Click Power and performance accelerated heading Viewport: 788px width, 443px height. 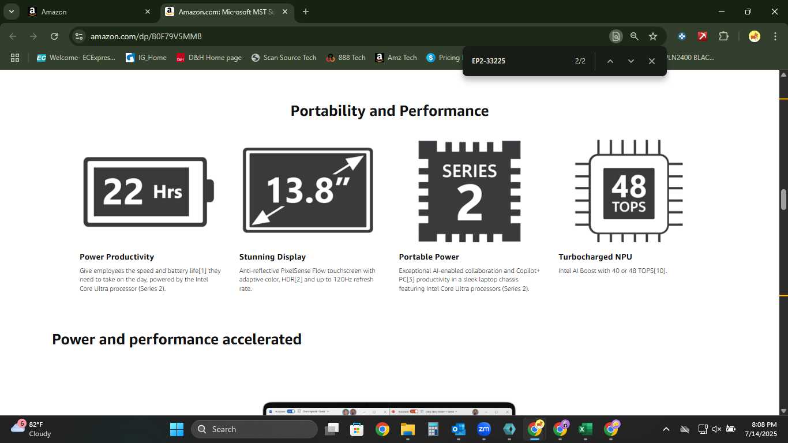pos(177,339)
